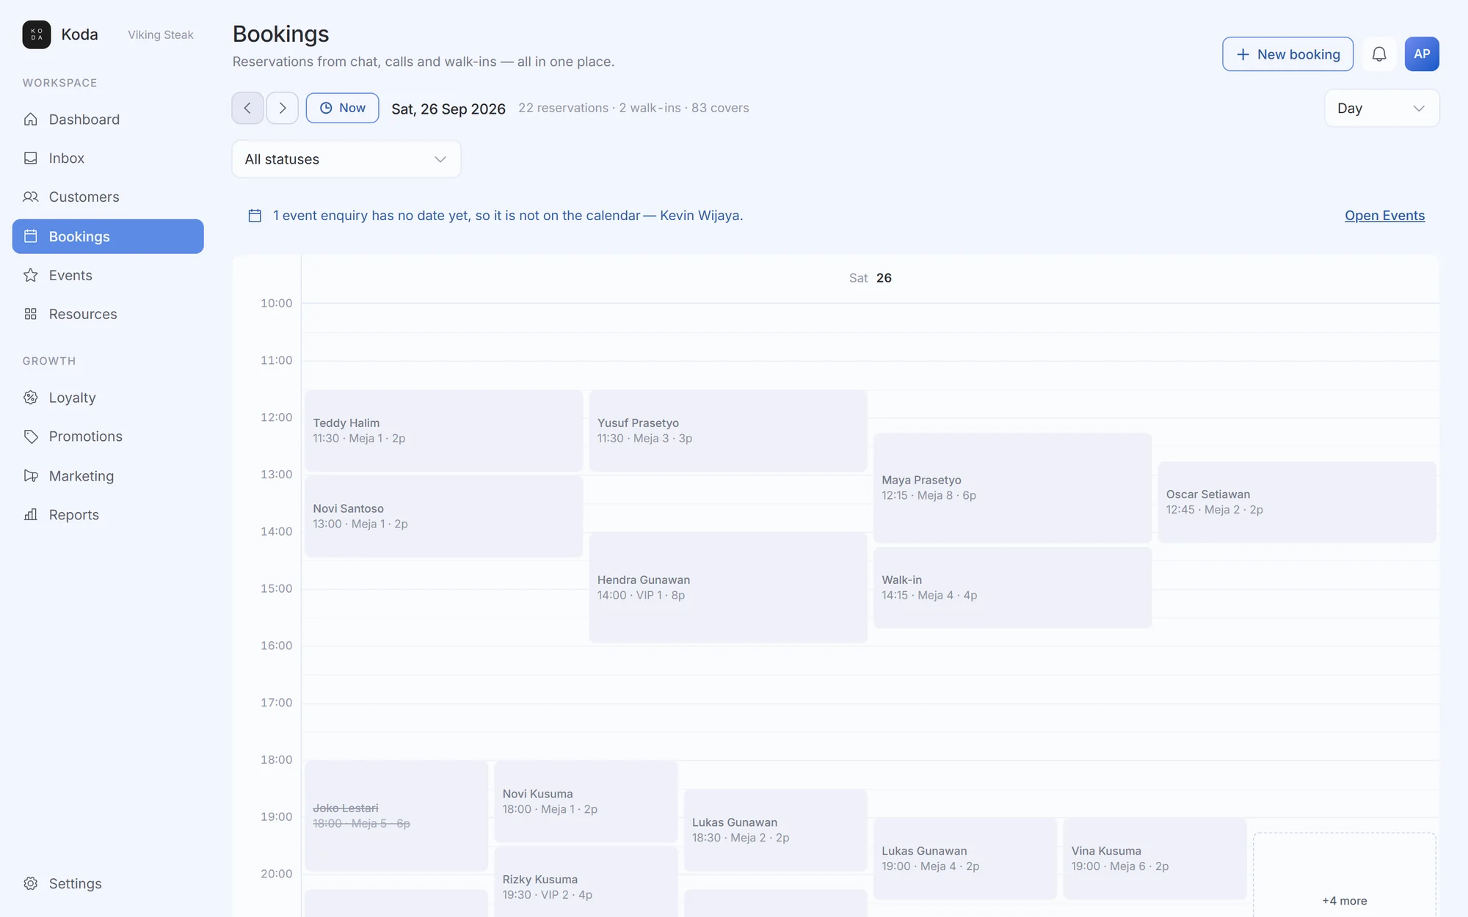Open cancelled Joko Lestari booking

point(396,816)
